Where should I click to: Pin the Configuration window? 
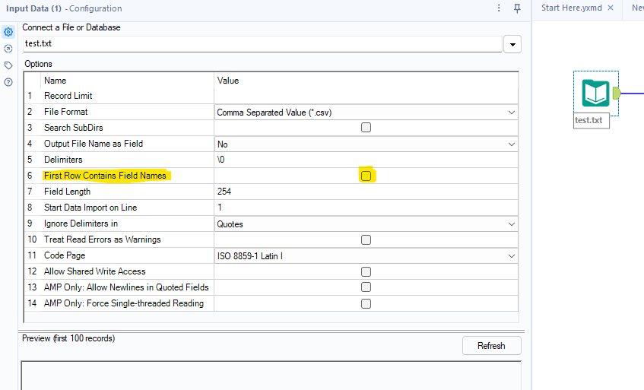(517, 8)
